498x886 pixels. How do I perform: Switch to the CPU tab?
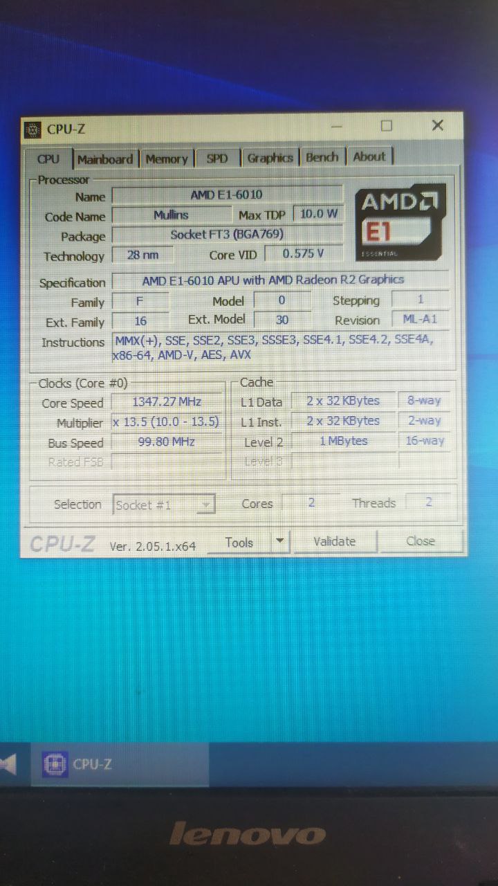[48, 159]
